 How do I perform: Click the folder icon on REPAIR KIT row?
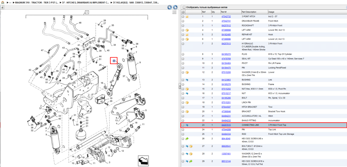[187, 35]
